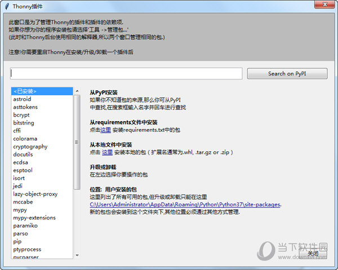
Task: Click the package list scroll up arrow
Action: pos(77,91)
